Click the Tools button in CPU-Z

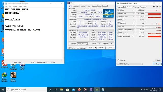pyautogui.click(x=91, y=48)
